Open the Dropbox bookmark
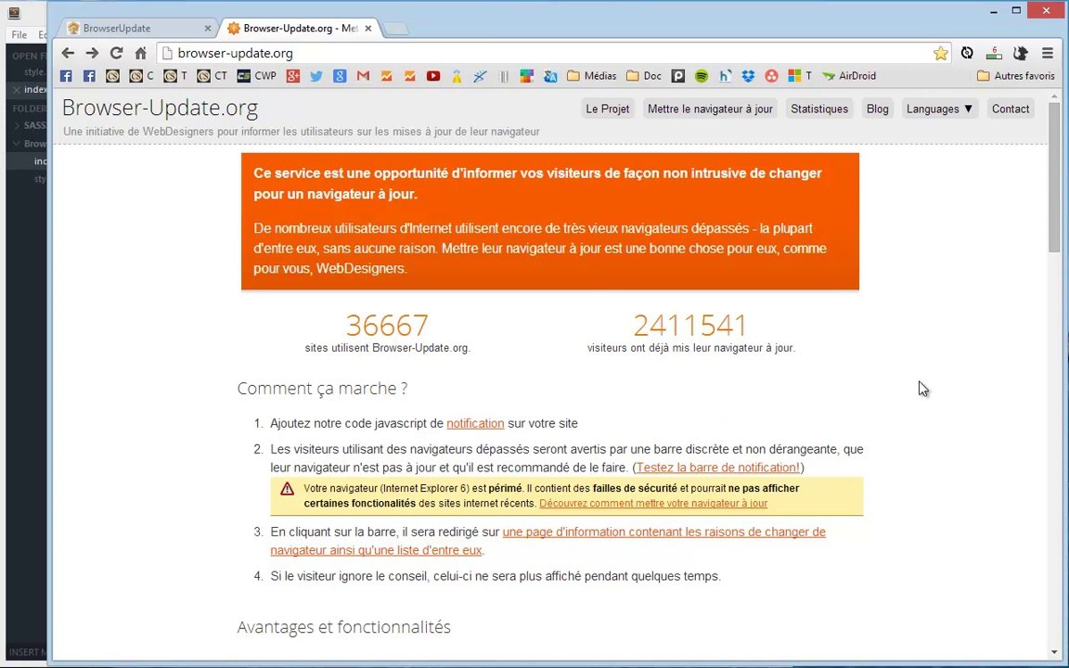This screenshot has height=668, width=1069. (x=748, y=76)
